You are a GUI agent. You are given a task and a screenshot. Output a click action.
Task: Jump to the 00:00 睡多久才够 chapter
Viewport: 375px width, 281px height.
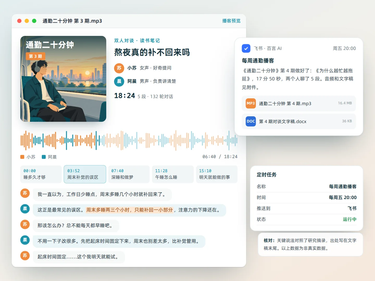[41, 174]
